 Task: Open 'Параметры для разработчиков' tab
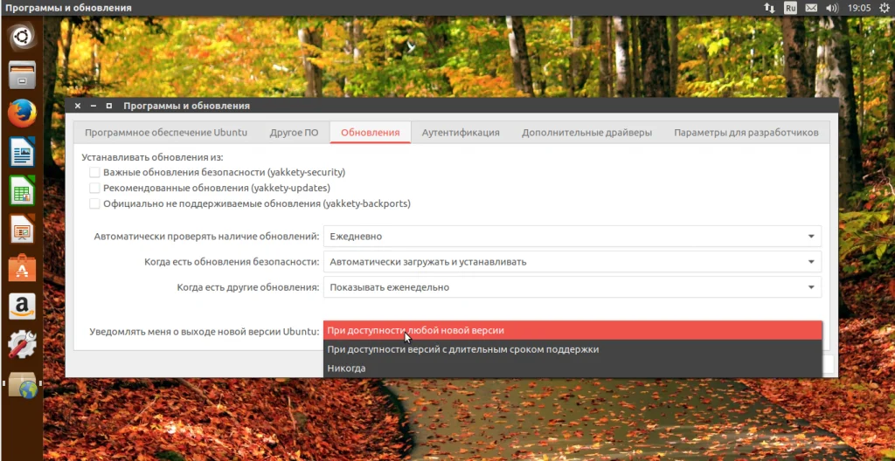tap(746, 133)
